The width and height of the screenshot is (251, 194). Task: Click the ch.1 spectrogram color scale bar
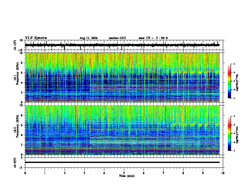(229, 81)
